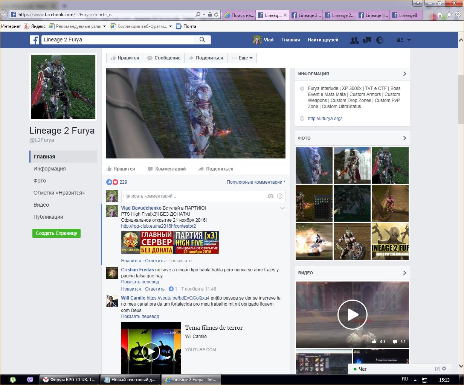Like the page via top Нравится button

(125, 58)
